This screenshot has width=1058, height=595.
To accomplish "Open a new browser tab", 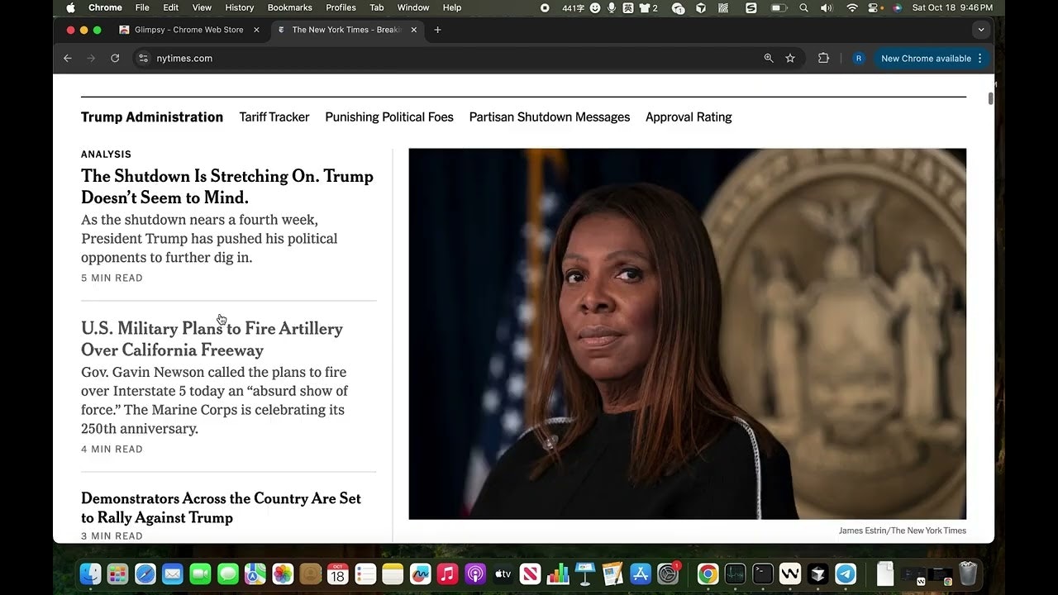I will coord(437,30).
